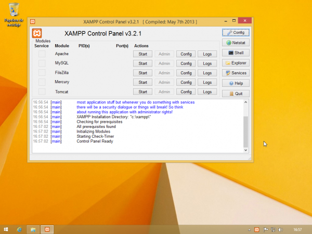This screenshot has height=234, width=312.
Task: Click the 'All prerequisites found' log line
Action: (x=96, y=126)
